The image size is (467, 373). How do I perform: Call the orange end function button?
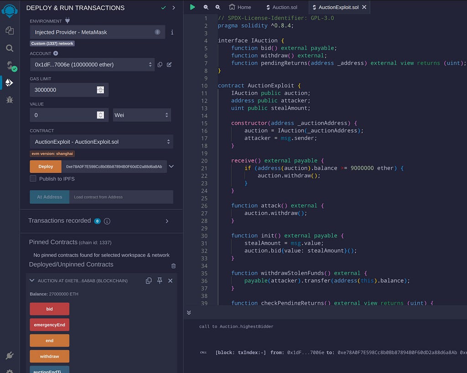[x=49, y=341]
